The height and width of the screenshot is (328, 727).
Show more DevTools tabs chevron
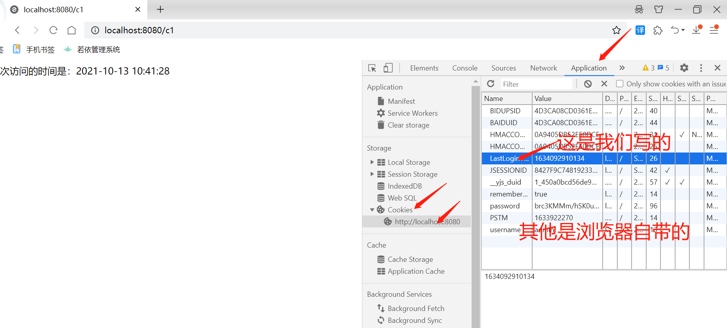tap(622, 68)
